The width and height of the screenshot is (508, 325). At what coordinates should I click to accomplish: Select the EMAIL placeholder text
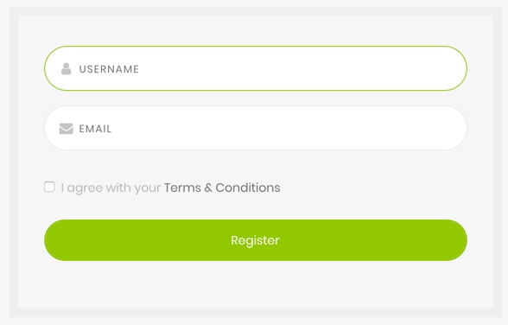pyautogui.click(x=95, y=129)
